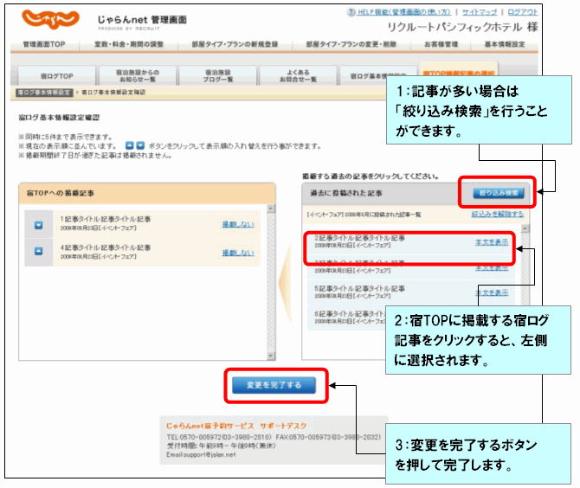Screen dimensions: 580x488
Task: Click the 絞り込み検索 button
Action: click(x=499, y=193)
